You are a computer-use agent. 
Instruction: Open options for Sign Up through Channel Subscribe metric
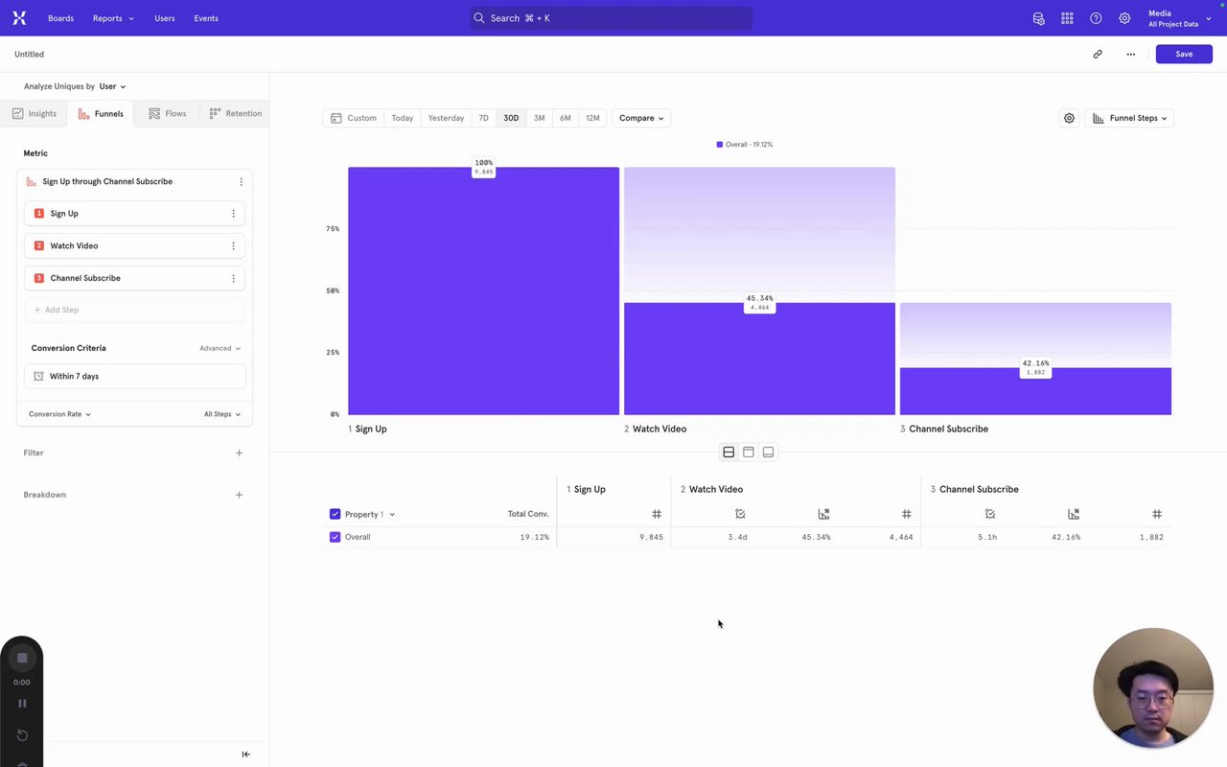(241, 181)
